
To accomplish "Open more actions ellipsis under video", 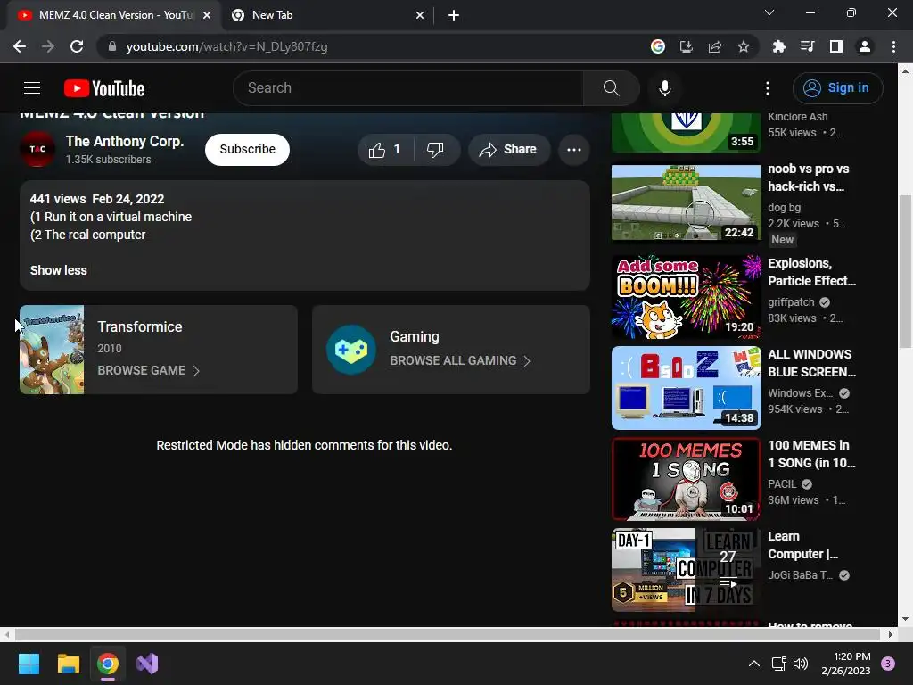I will 573,150.
